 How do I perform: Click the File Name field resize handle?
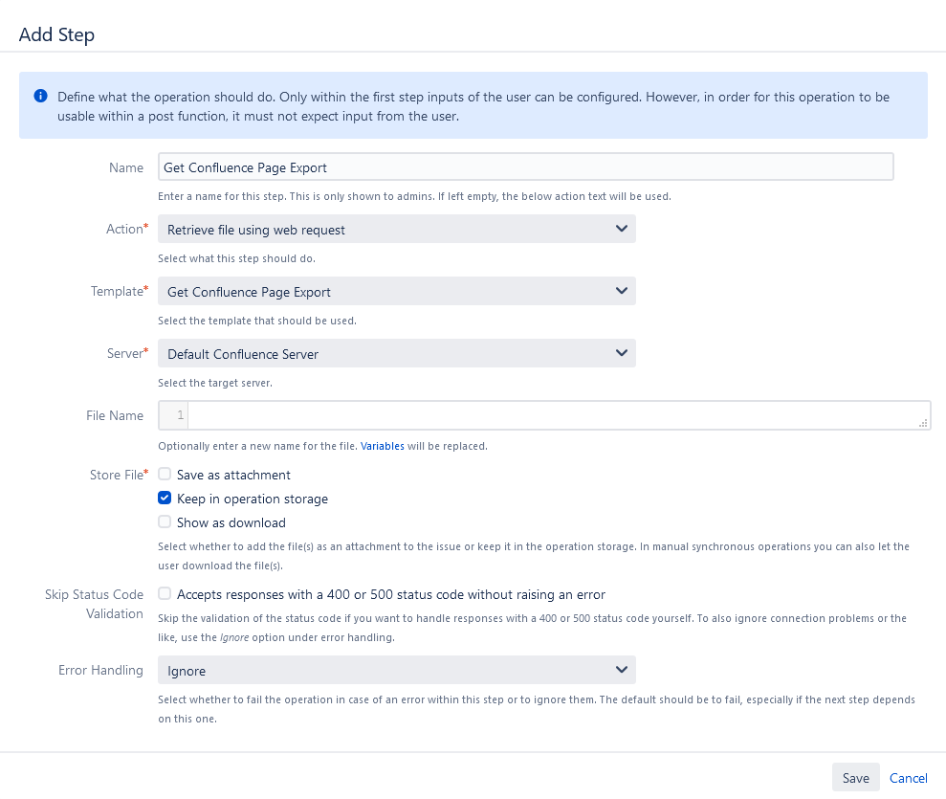923,422
